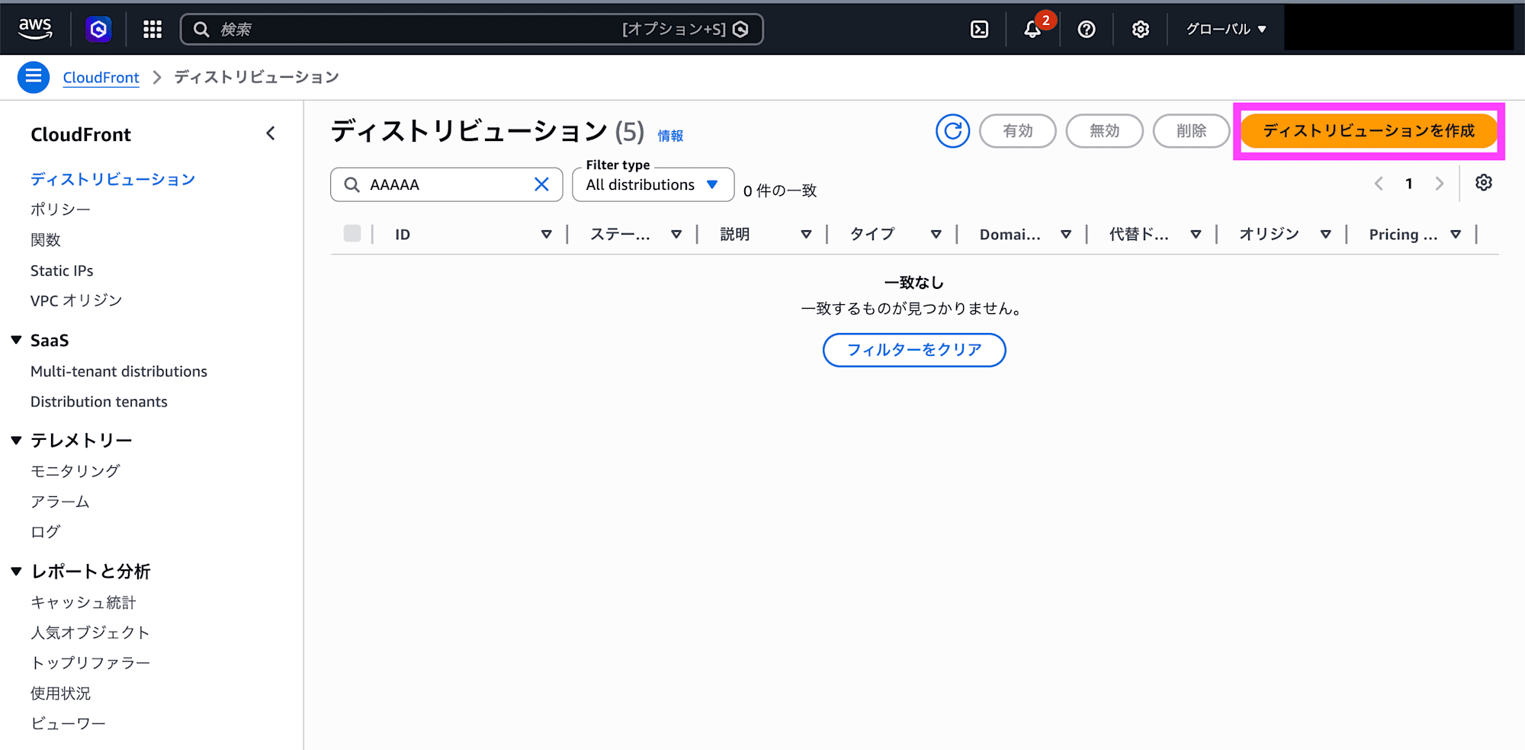Focus the top AWS 検索 search bar
This screenshot has width=1525, height=750.
click(472, 29)
